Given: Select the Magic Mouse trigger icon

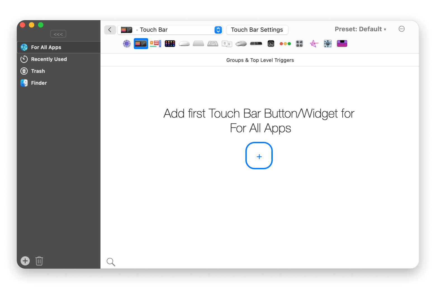Looking at the screenshot, I should click(184, 44).
